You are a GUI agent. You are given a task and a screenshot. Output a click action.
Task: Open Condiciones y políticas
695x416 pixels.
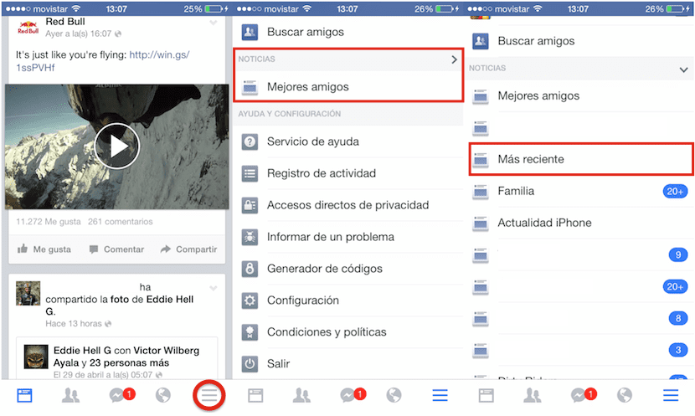tap(348, 331)
